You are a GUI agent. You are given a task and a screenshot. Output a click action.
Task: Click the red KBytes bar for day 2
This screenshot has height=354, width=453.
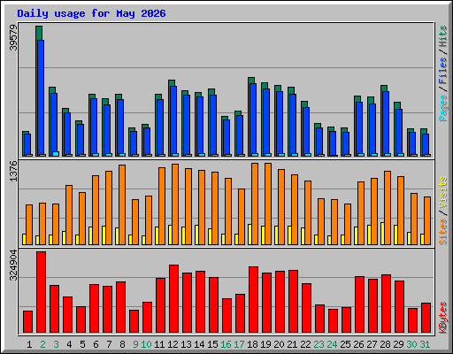point(41,292)
